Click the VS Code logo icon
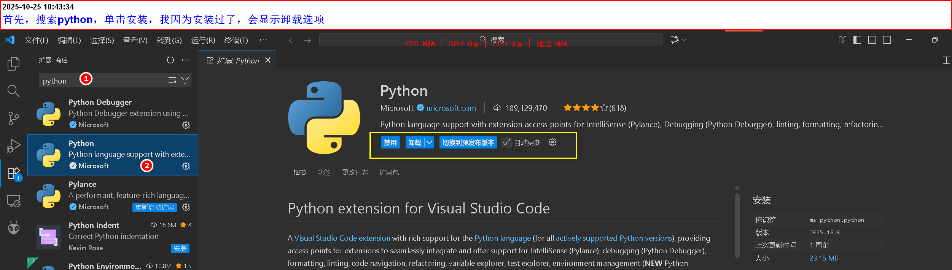The width and height of the screenshot is (952, 270). (10, 40)
